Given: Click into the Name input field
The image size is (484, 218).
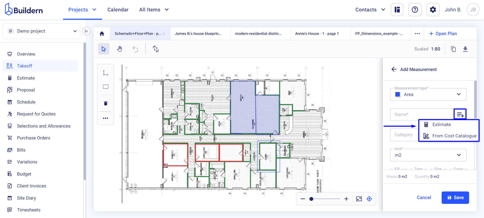Looking at the screenshot, I should 422,114.
